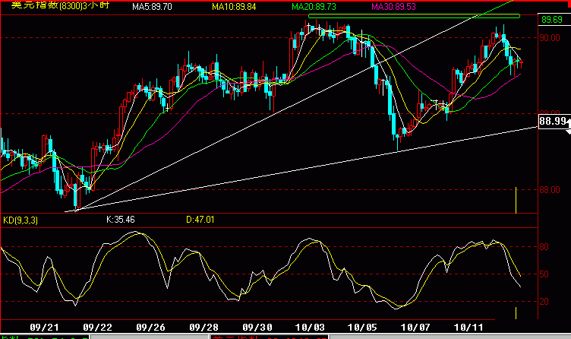
Task: Select the MA5:89.70 indicator label
Action: (x=152, y=7)
